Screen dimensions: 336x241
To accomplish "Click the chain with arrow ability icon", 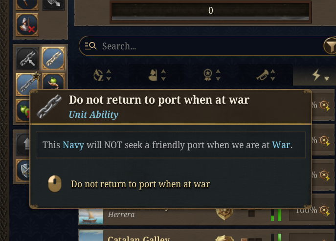I will (x=27, y=59).
